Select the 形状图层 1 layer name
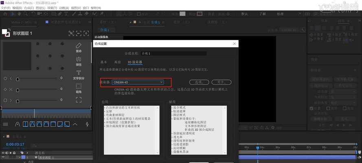362x163 pixels. pyautogui.click(x=46, y=157)
